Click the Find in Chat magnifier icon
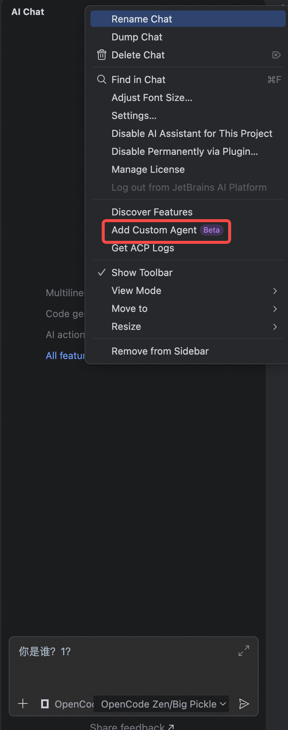Viewport: 288px width, 730px height. click(101, 79)
